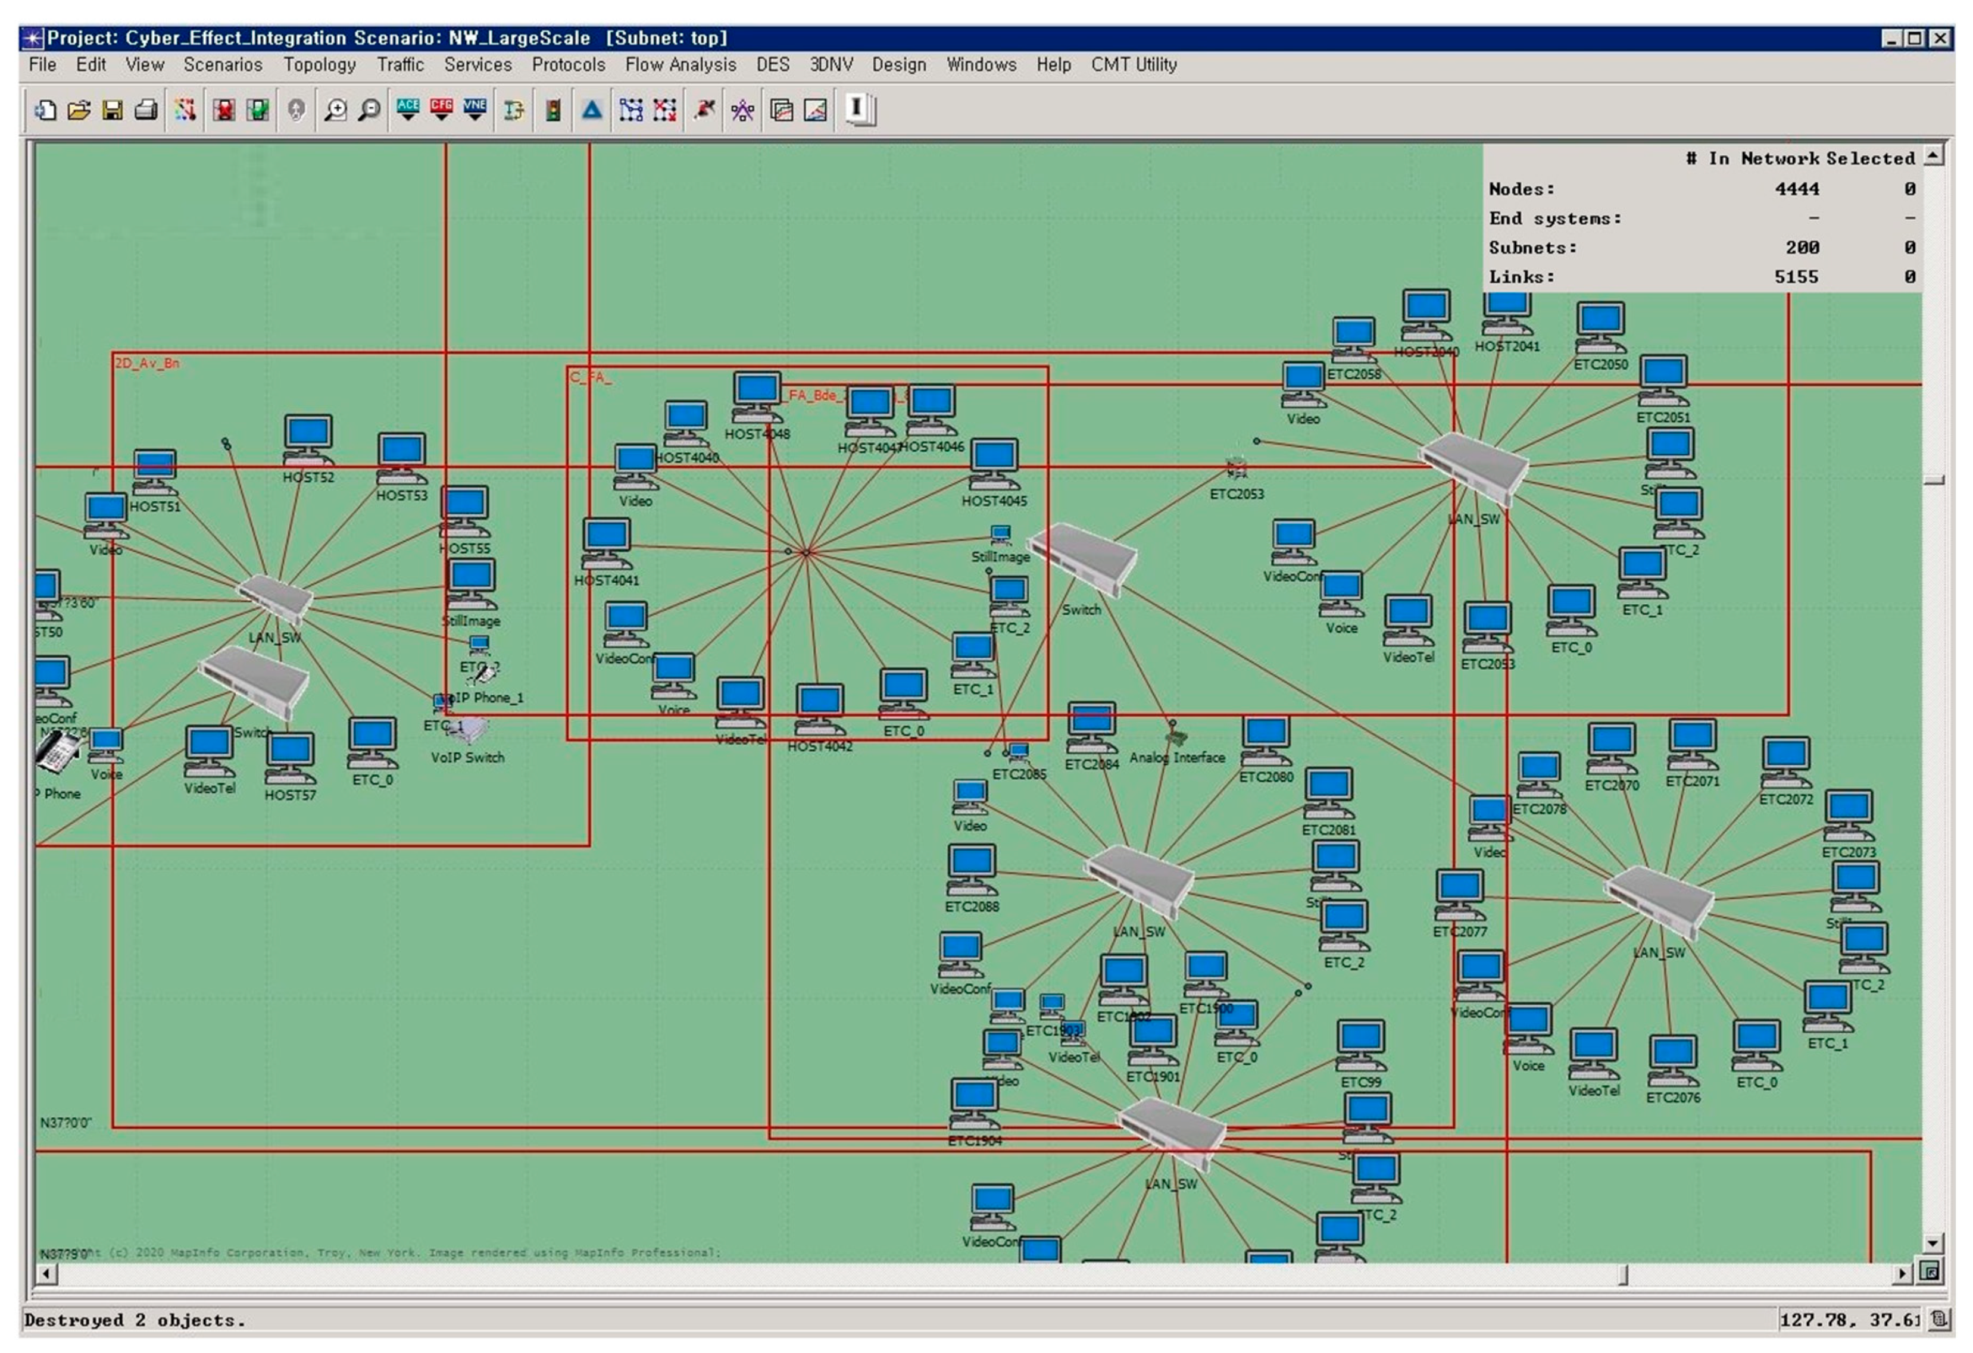This screenshot has width=1973, height=1353.
Task: Print the network via printer icon
Action: click(x=146, y=110)
